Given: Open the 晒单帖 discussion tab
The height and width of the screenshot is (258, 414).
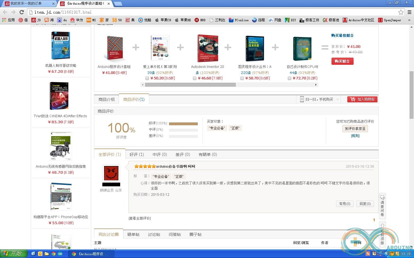Looking at the screenshot, I should (x=133, y=234).
